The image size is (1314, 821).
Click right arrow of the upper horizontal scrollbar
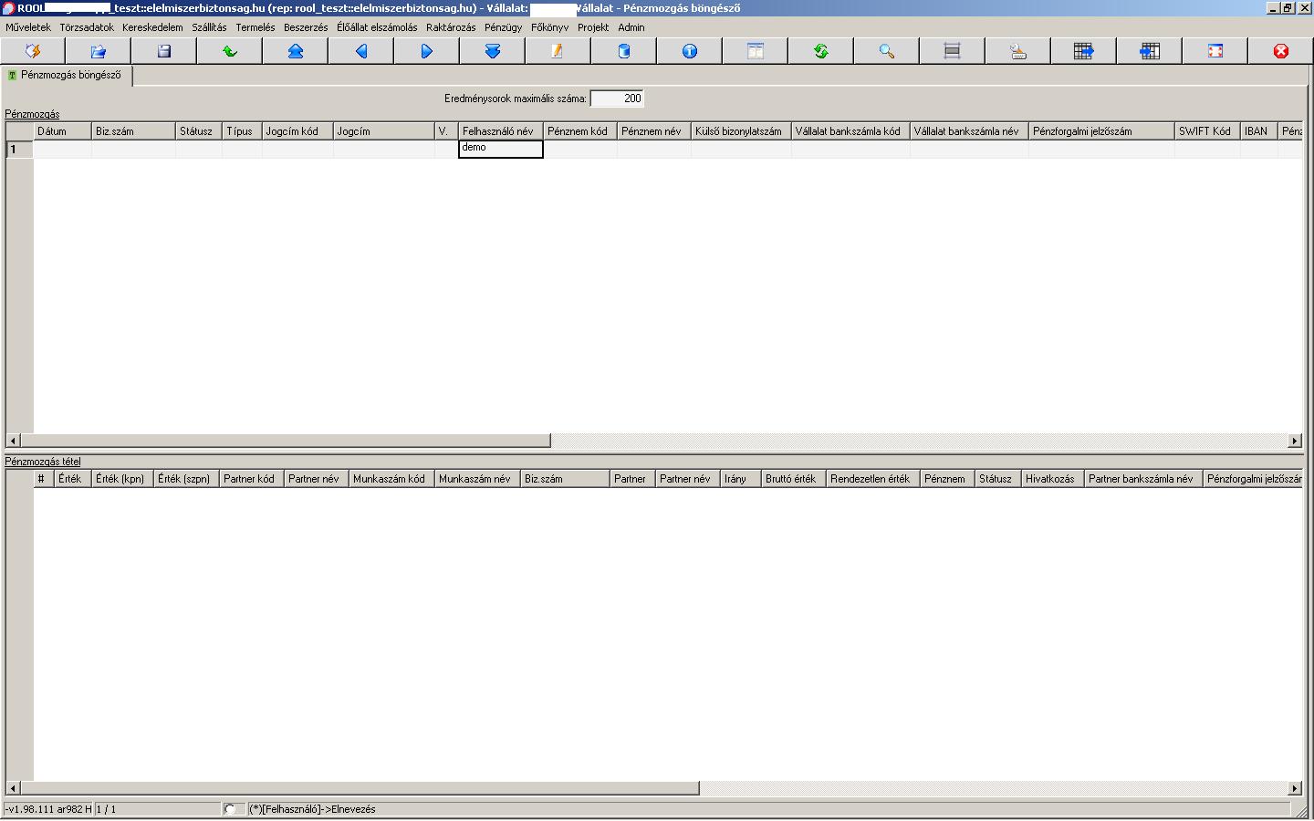(x=1294, y=441)
